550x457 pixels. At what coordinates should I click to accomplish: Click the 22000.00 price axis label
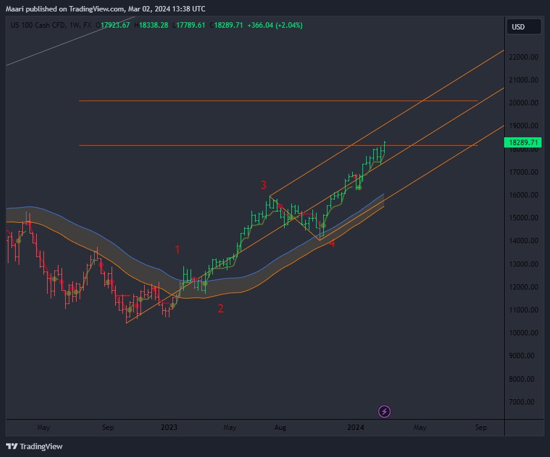[523, 57]
